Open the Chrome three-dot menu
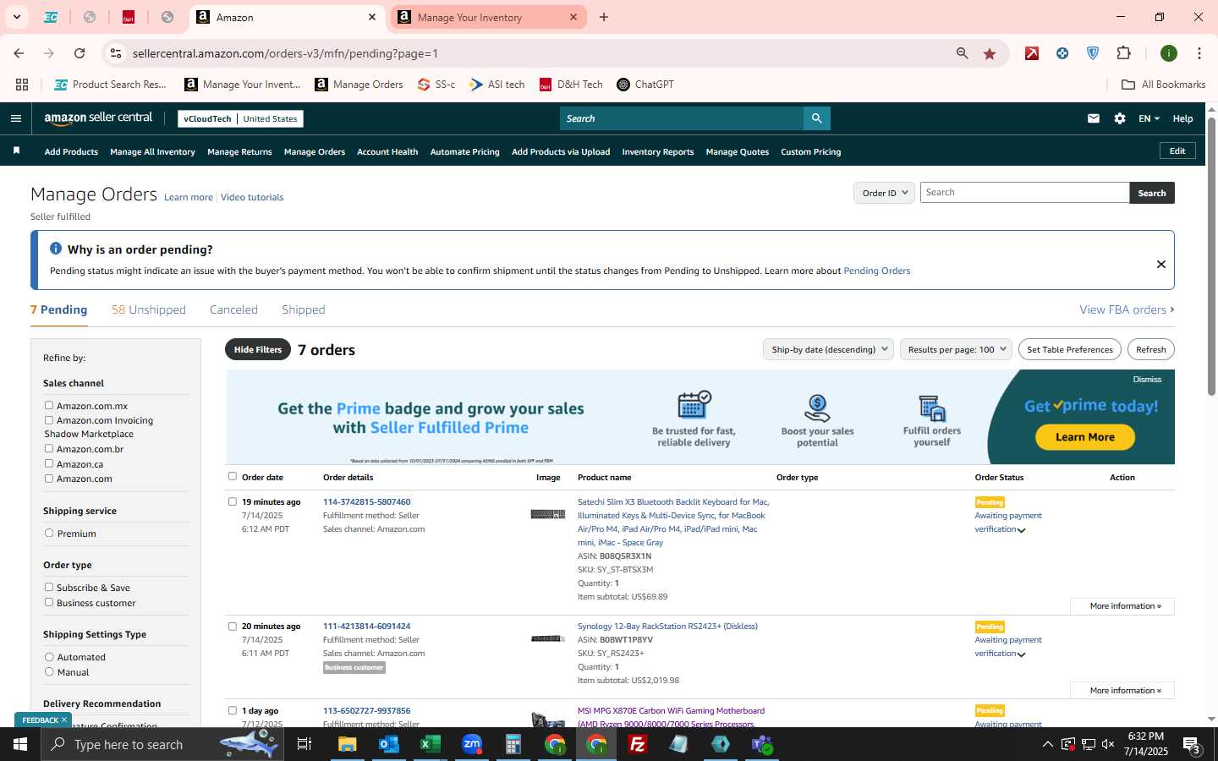 1199,53
